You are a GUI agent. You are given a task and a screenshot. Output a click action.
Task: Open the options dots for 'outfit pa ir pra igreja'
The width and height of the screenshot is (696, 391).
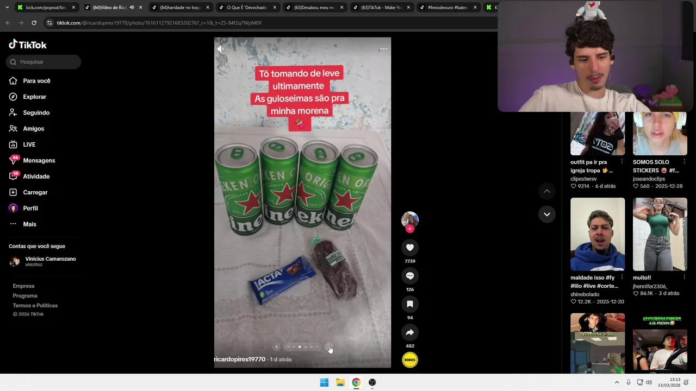[x=622, y=162]
